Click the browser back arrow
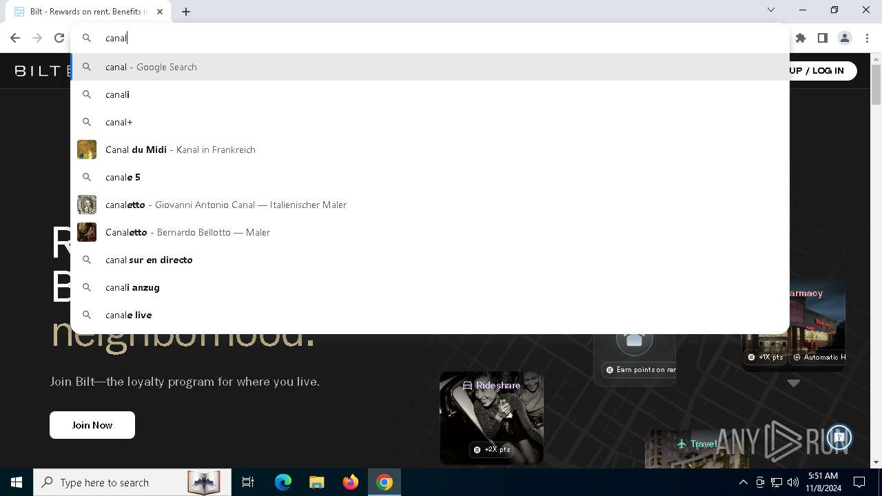 coord(15,38)
